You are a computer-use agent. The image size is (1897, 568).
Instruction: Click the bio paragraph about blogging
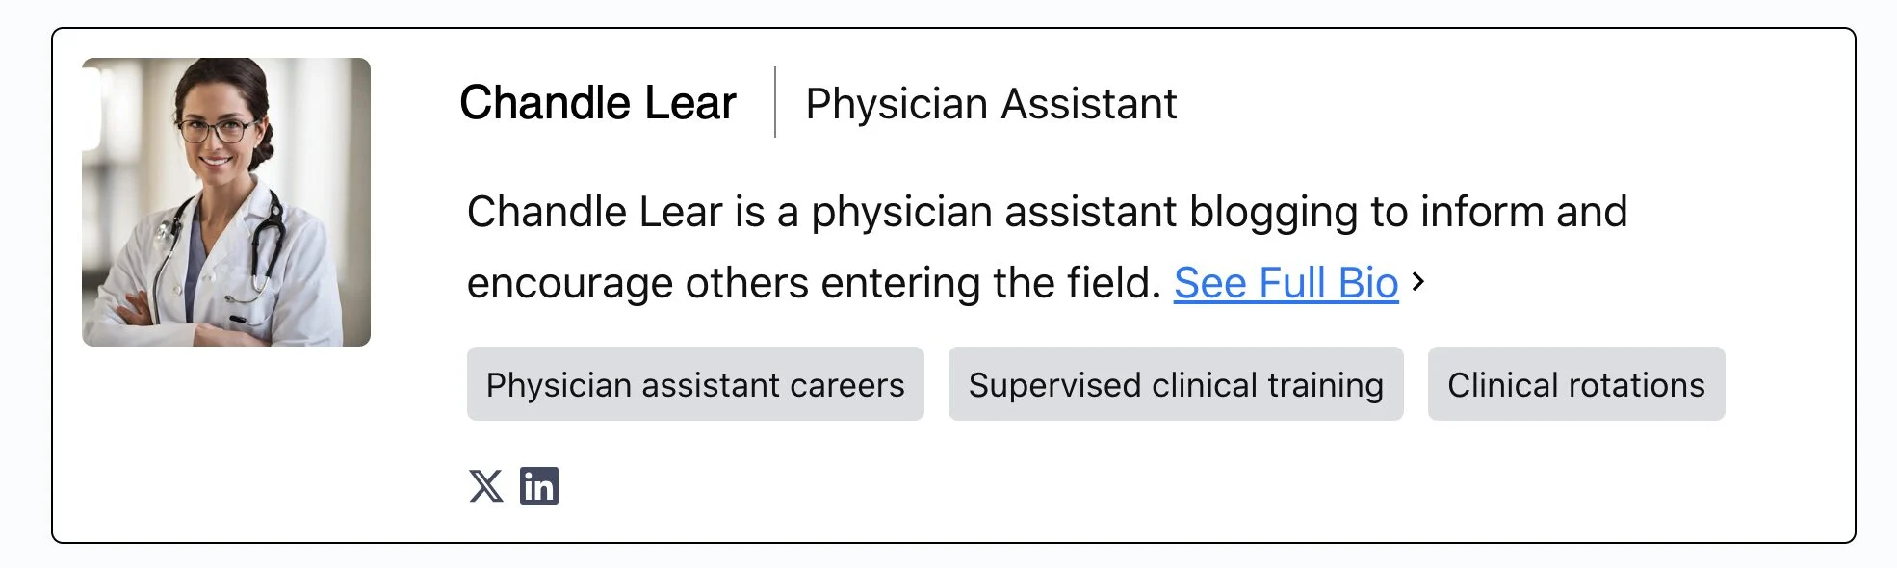pyautogui.click(x=1047, y=247)
